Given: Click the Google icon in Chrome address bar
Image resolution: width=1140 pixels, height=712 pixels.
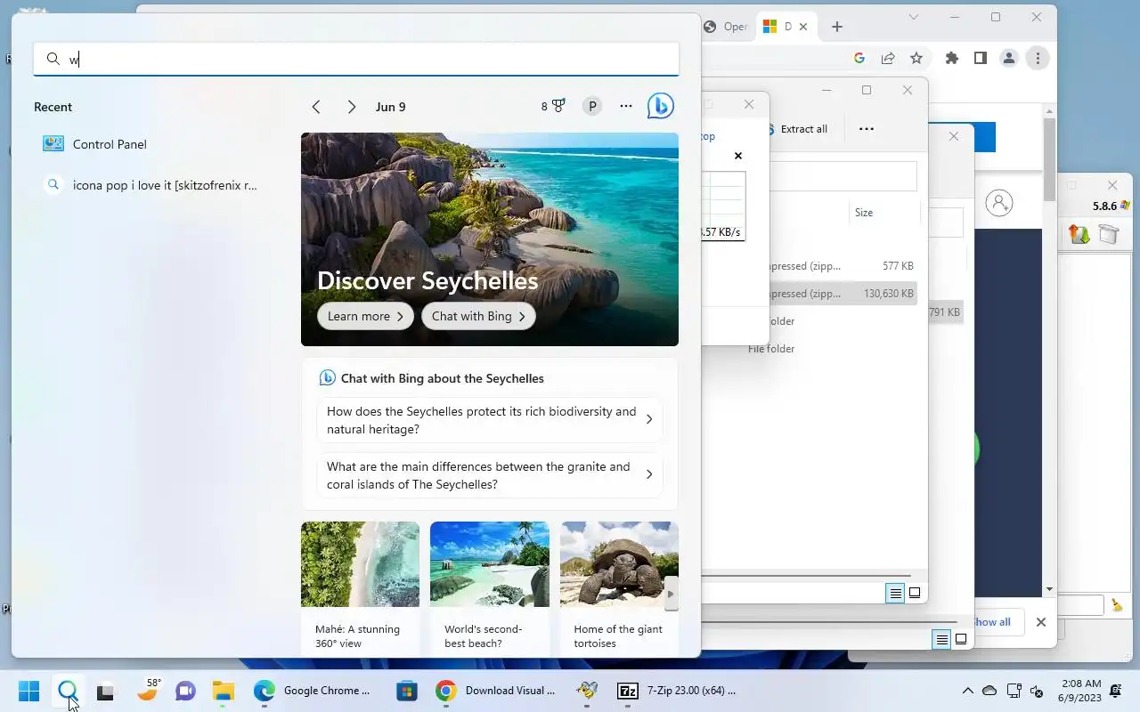Looking at the screenshot, I should [859, 58].
